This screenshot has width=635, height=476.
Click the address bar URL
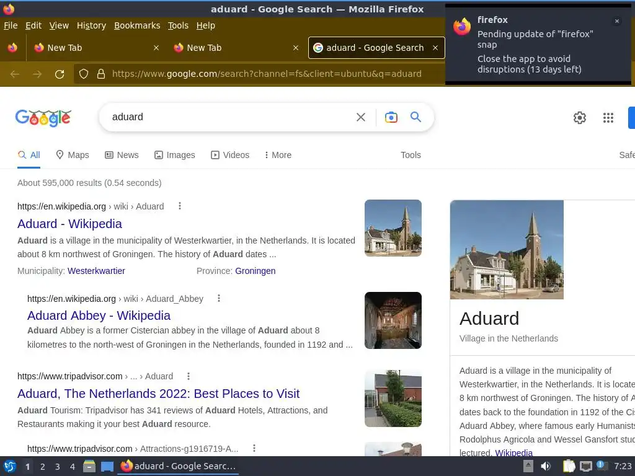pyautogui.click(x=267, y=74)
